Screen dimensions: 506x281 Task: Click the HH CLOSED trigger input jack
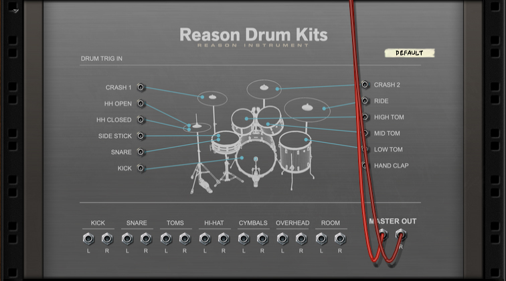tap(141, 119)
